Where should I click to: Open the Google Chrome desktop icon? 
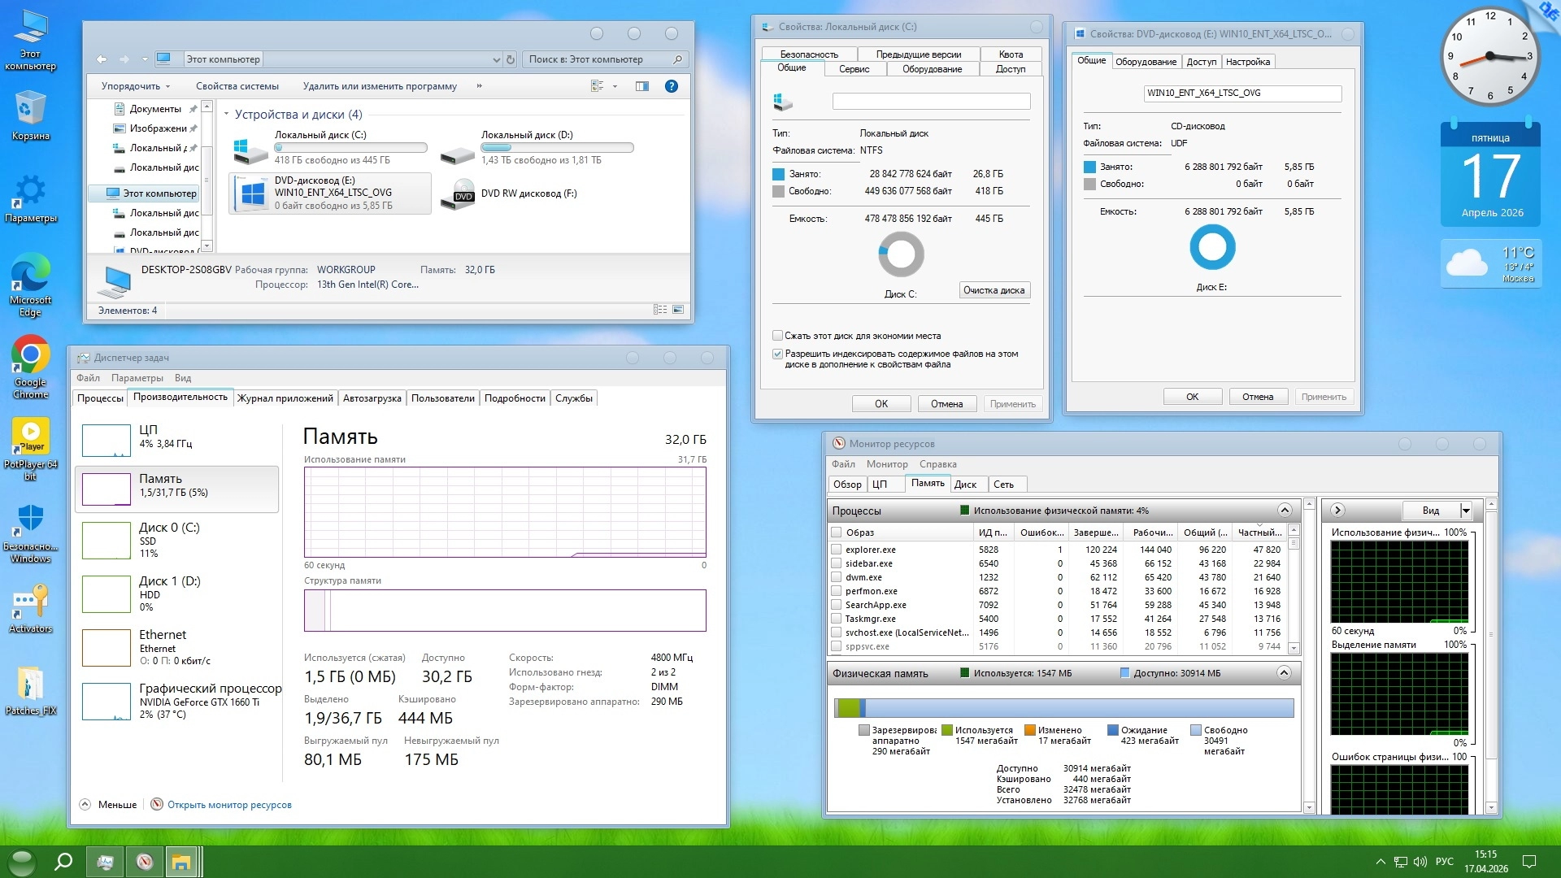point(30,356)
